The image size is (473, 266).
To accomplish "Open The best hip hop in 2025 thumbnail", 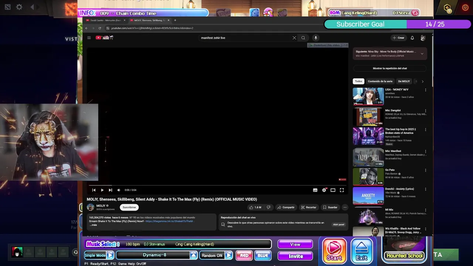I will click(x=368, y=136).
